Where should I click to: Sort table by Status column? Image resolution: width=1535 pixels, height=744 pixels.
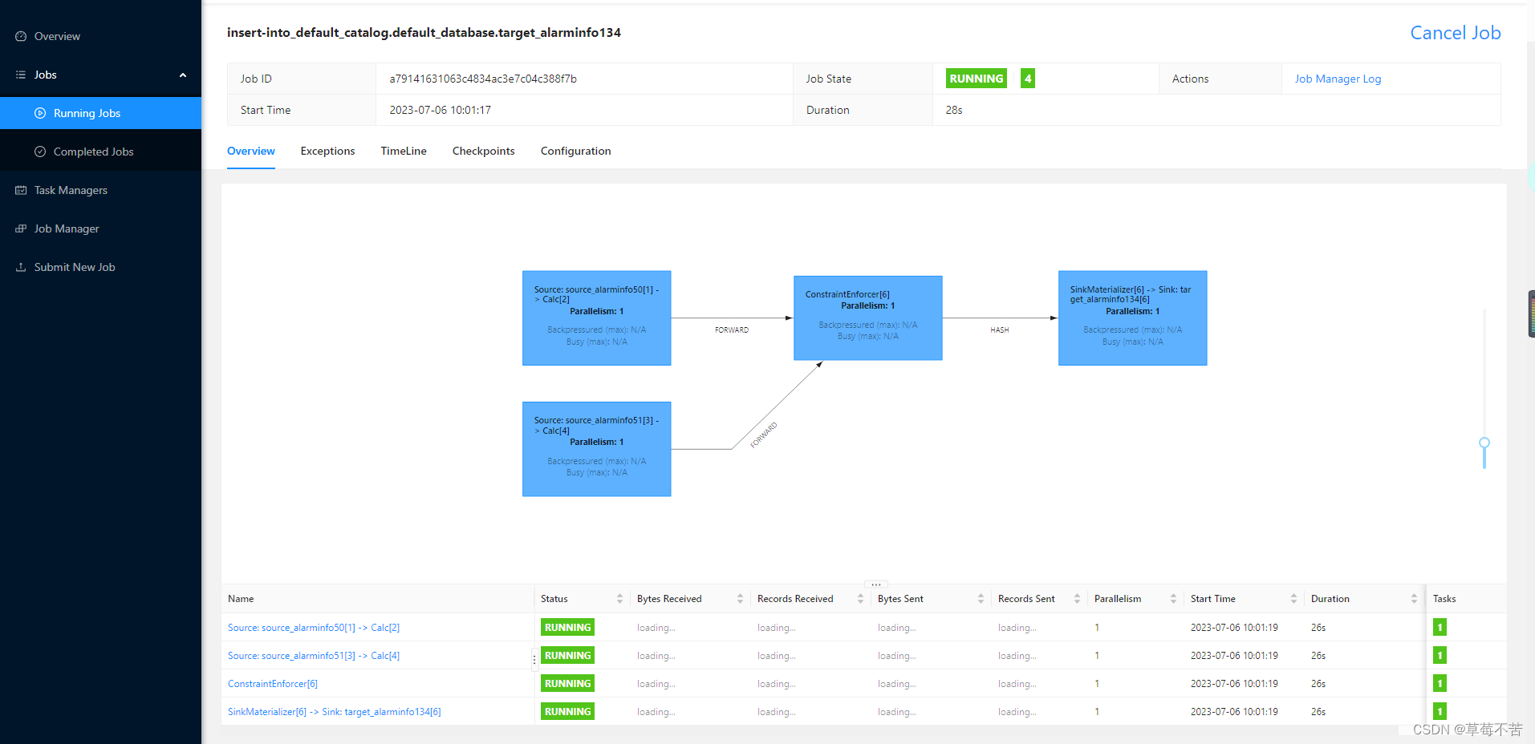tap(619, 599)
